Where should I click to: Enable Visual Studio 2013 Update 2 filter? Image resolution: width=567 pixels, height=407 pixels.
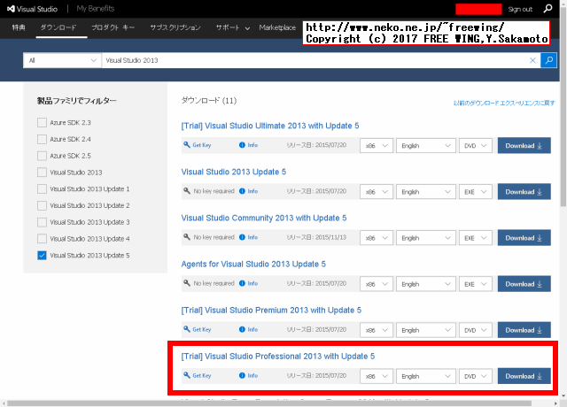pos(42,205)
